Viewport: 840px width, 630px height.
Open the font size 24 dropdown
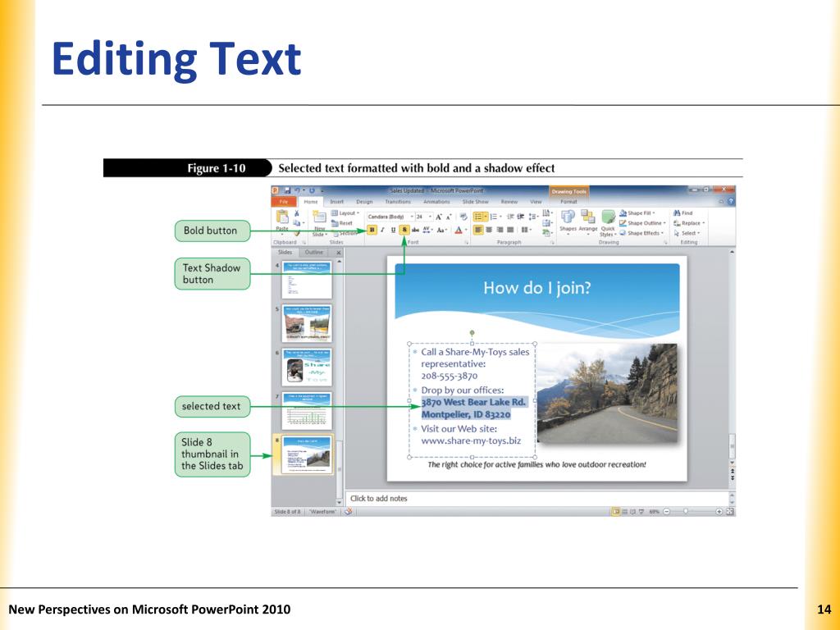424,217
